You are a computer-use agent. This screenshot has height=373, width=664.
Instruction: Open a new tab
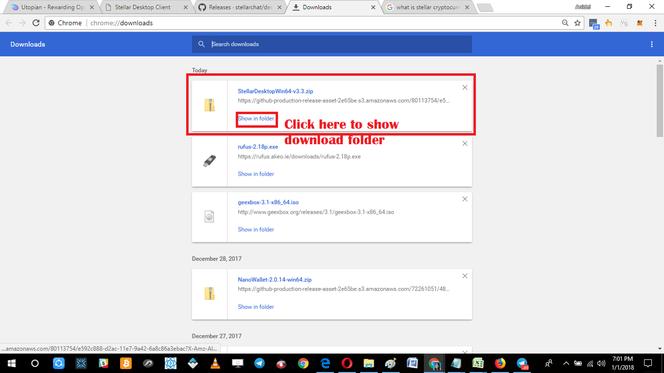pyautogui.click(x=485, y=8)
